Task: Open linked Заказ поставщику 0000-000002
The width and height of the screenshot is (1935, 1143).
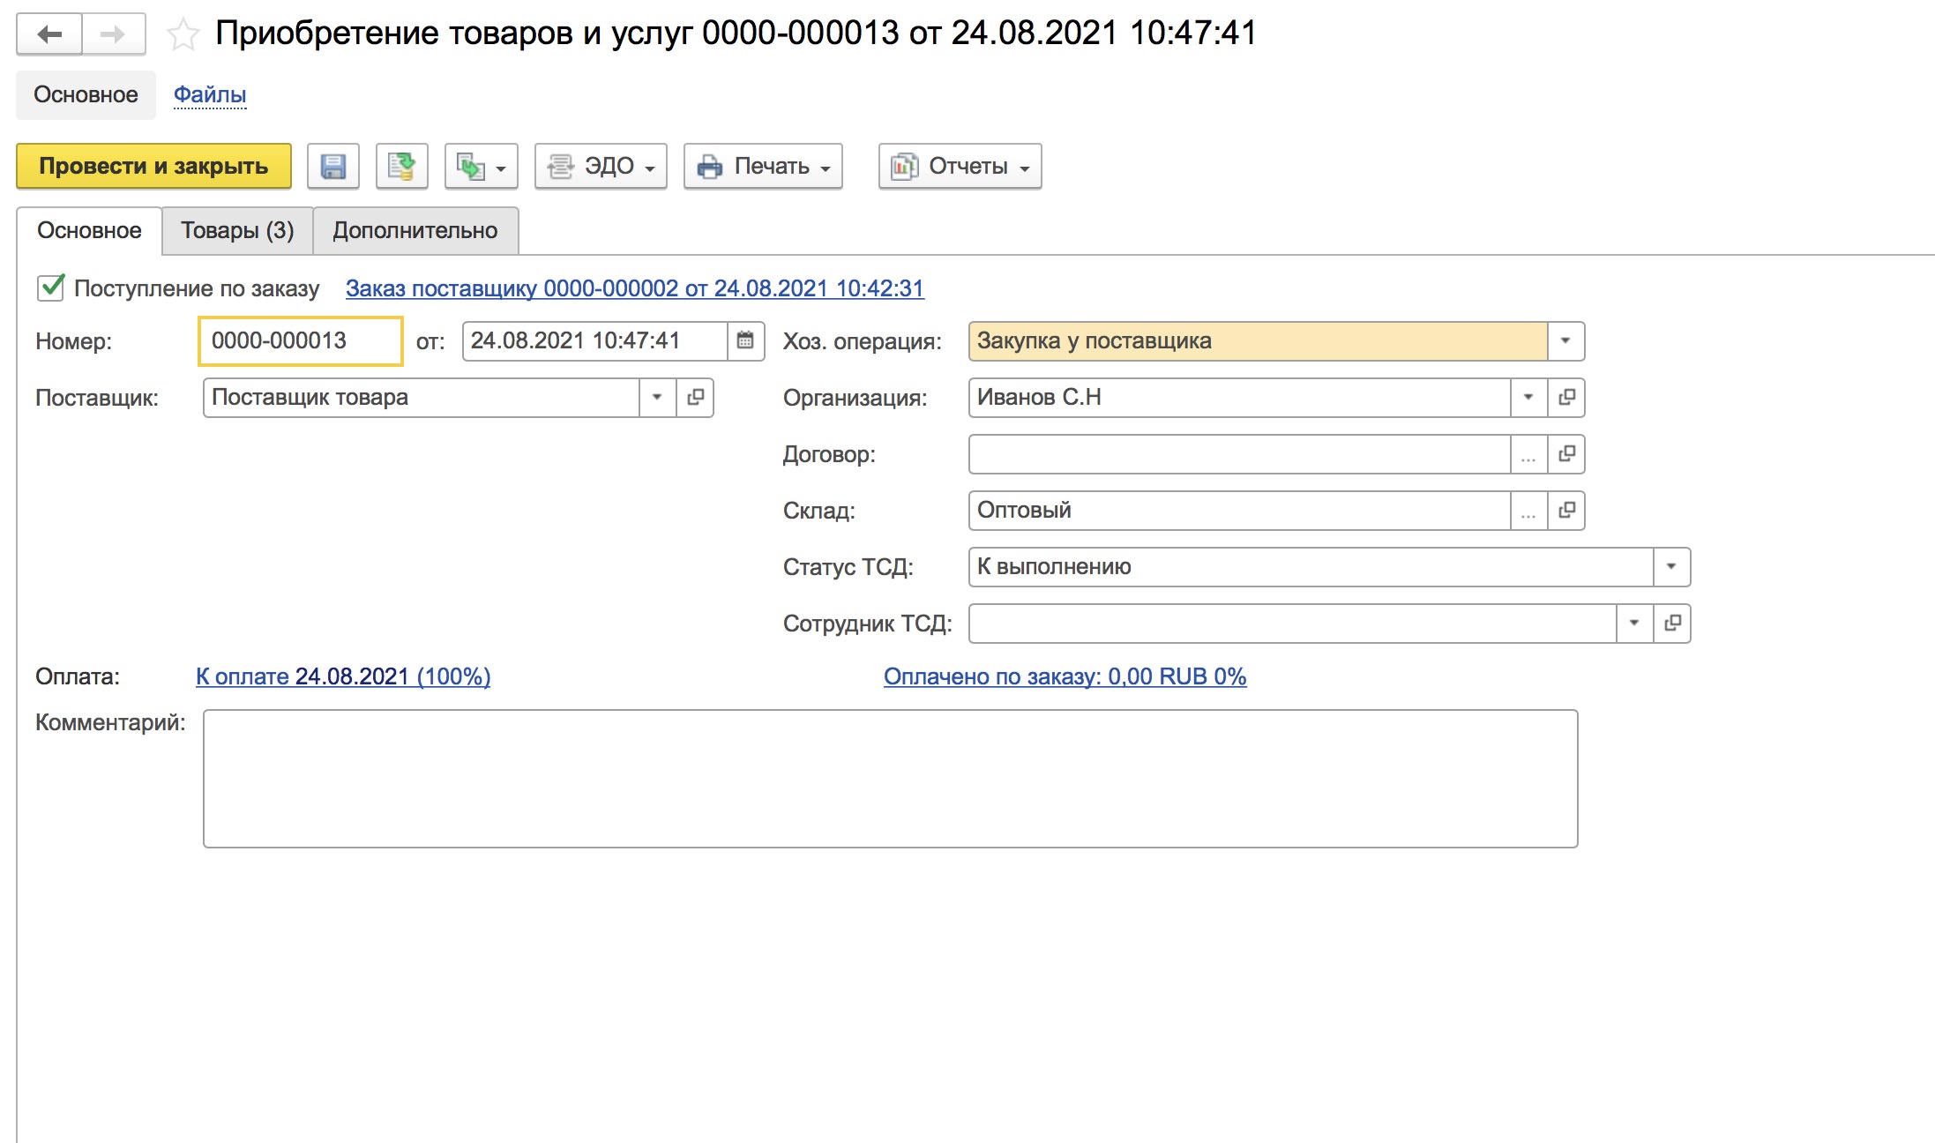Action: 635,288
